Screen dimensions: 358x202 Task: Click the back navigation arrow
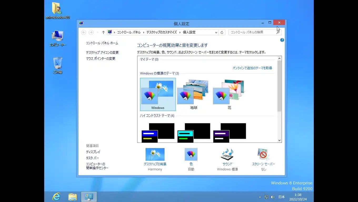pos(83,32)
